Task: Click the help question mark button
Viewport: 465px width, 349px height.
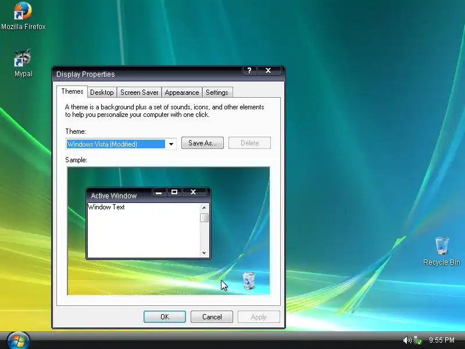Action: pyautogui.click(x=249, y=70)
